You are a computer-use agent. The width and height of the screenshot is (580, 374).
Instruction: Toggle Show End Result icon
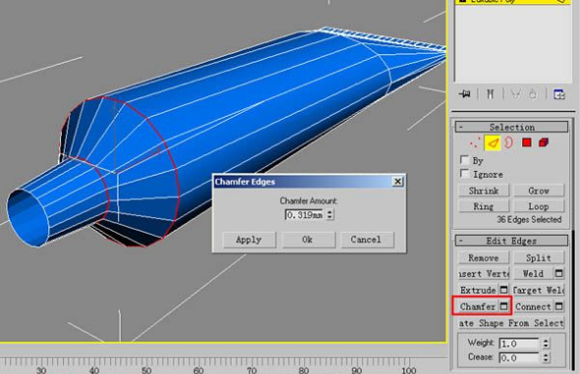point(490,94)
